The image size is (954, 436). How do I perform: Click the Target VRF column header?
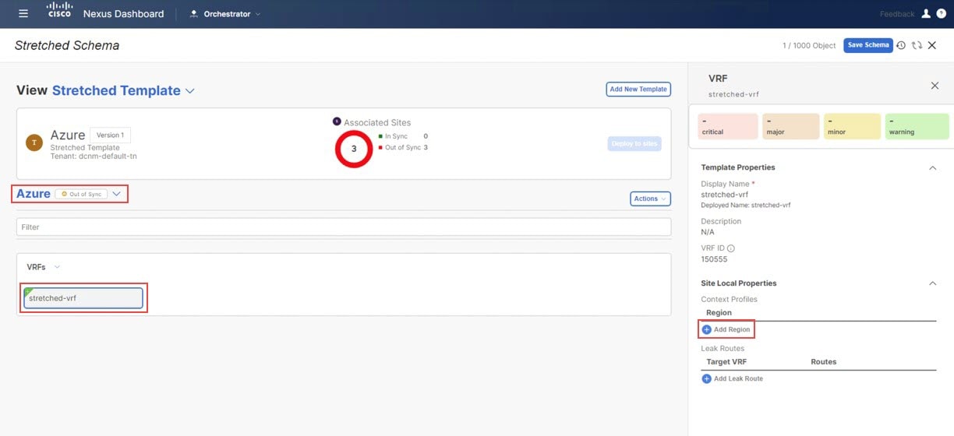coord(728,362)
